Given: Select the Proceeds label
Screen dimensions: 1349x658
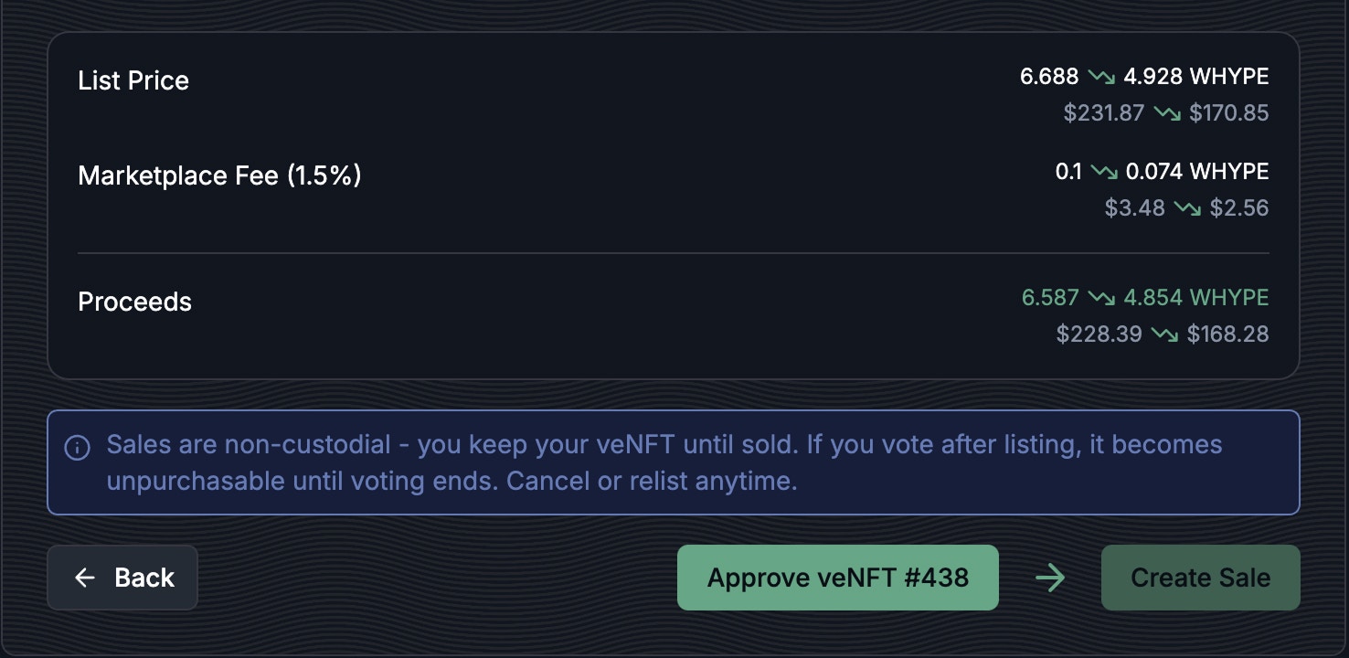Looking at the screenshot, I should click(x=134, y=301).
